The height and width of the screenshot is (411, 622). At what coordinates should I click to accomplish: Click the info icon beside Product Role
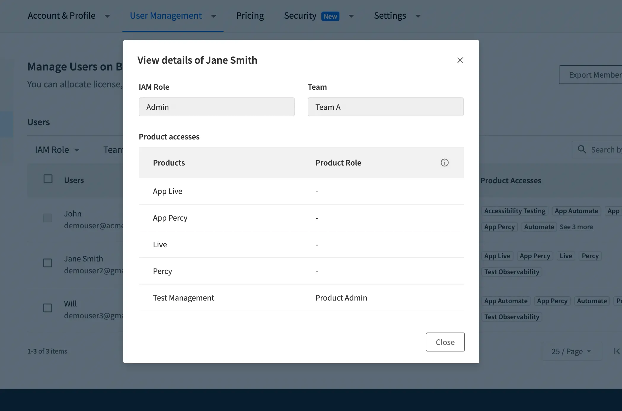point(444,163)
